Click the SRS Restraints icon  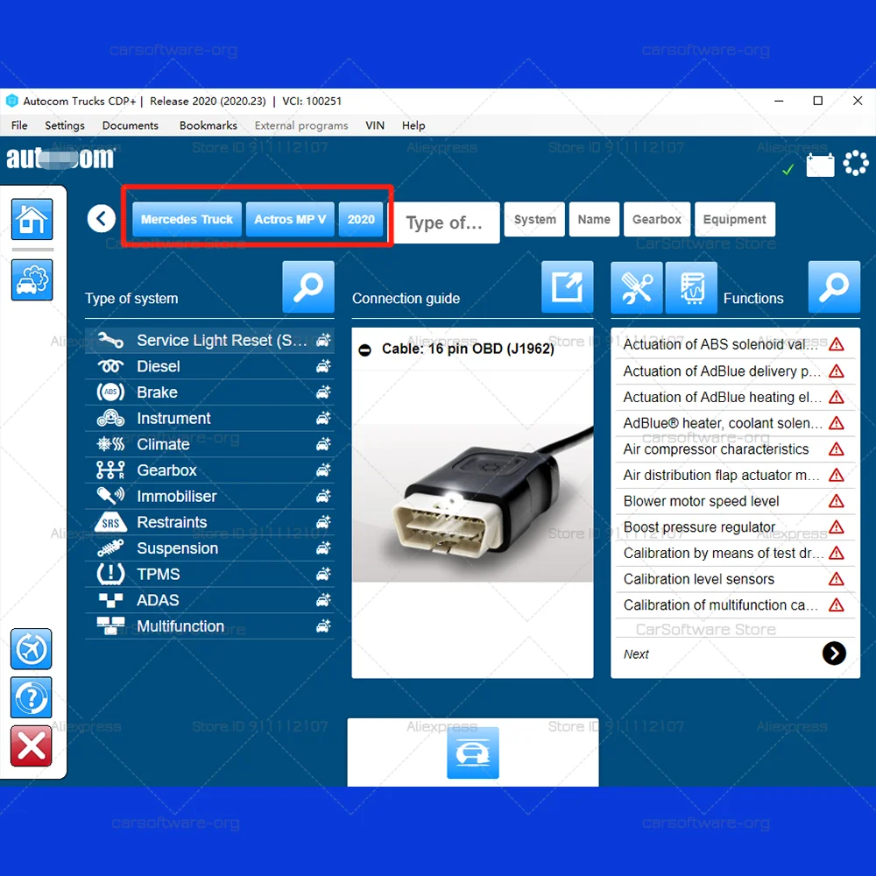click(110, 522)
